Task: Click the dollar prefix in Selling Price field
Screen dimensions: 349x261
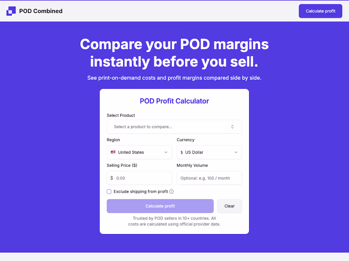Action: pos(111,178)
